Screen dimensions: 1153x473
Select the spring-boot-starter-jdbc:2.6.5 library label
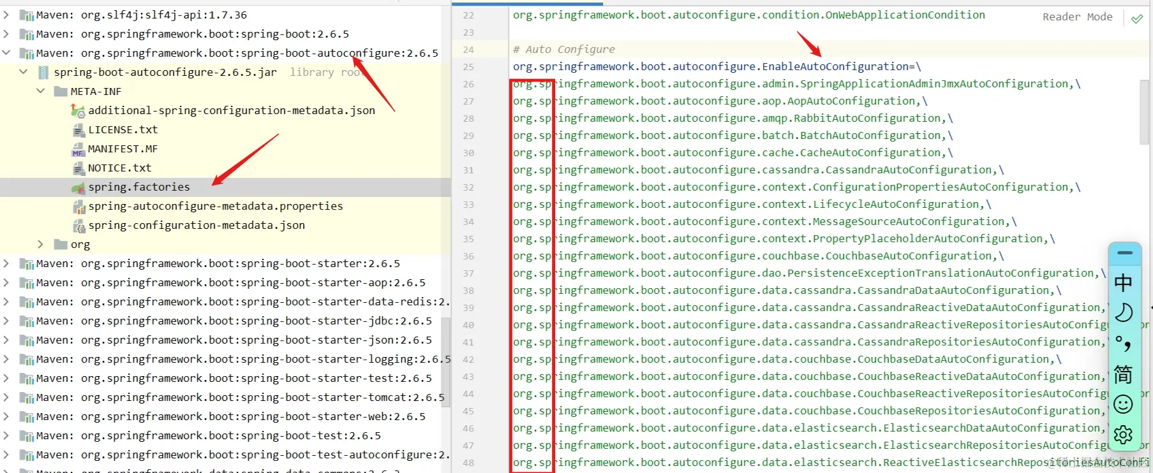[x=234, y=321]
